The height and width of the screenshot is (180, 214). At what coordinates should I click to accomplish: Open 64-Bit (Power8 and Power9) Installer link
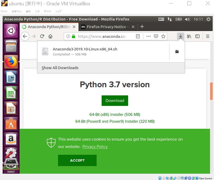[x=115, y=121]
